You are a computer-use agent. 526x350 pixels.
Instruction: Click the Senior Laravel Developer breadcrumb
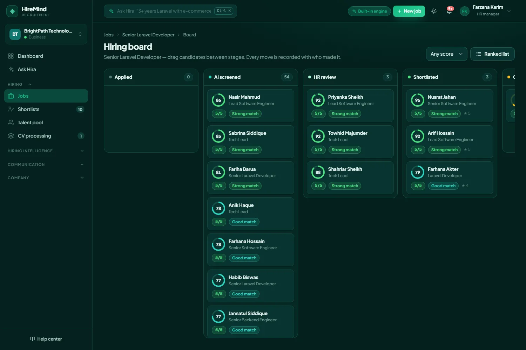tap(148, 35)
